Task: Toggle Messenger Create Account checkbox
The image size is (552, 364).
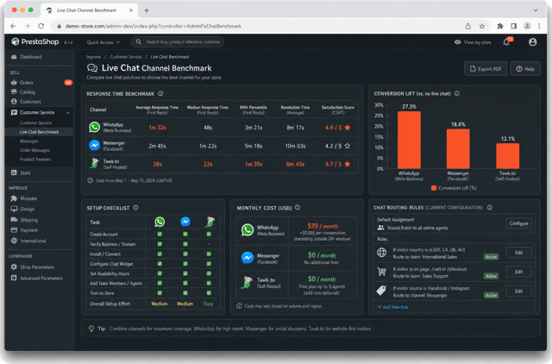Action: click(x=185, y=234)
